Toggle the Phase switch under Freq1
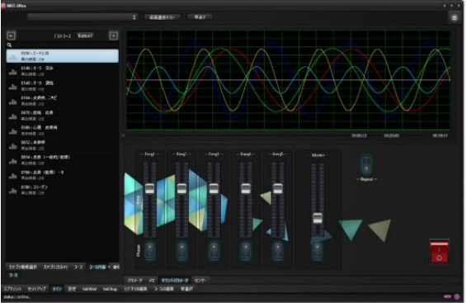 (x=150, y=251)
